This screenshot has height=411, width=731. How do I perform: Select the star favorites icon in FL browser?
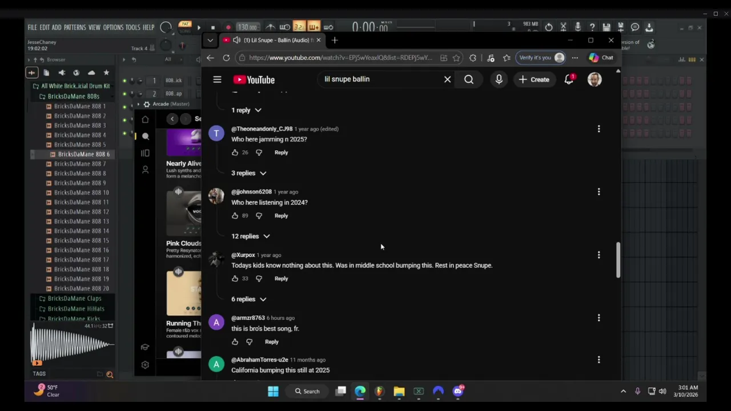106,72
